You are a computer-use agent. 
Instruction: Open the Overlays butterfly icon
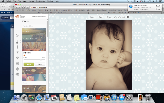[17, 58]
